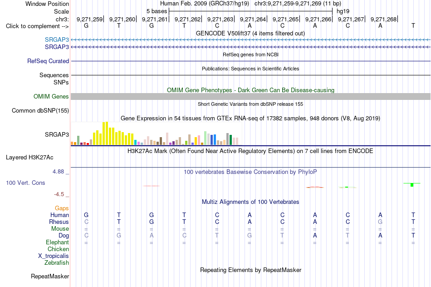This screenshot has height=287, width=431.
Task: Click the gray OMIM Genes item bar
Action: 250,97
